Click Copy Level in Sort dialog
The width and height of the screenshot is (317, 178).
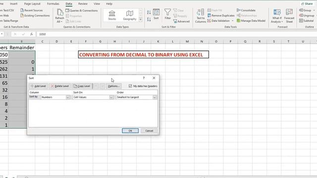[82, 86]
